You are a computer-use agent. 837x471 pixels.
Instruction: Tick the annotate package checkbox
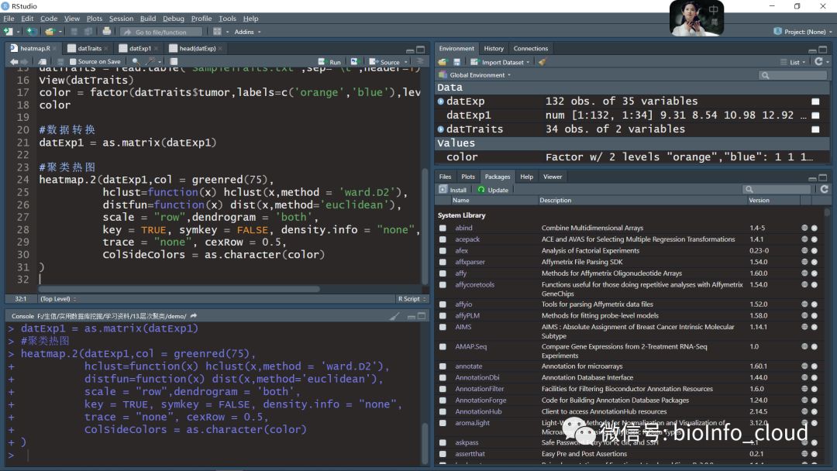pyautogui.click(x=443, y=366)
